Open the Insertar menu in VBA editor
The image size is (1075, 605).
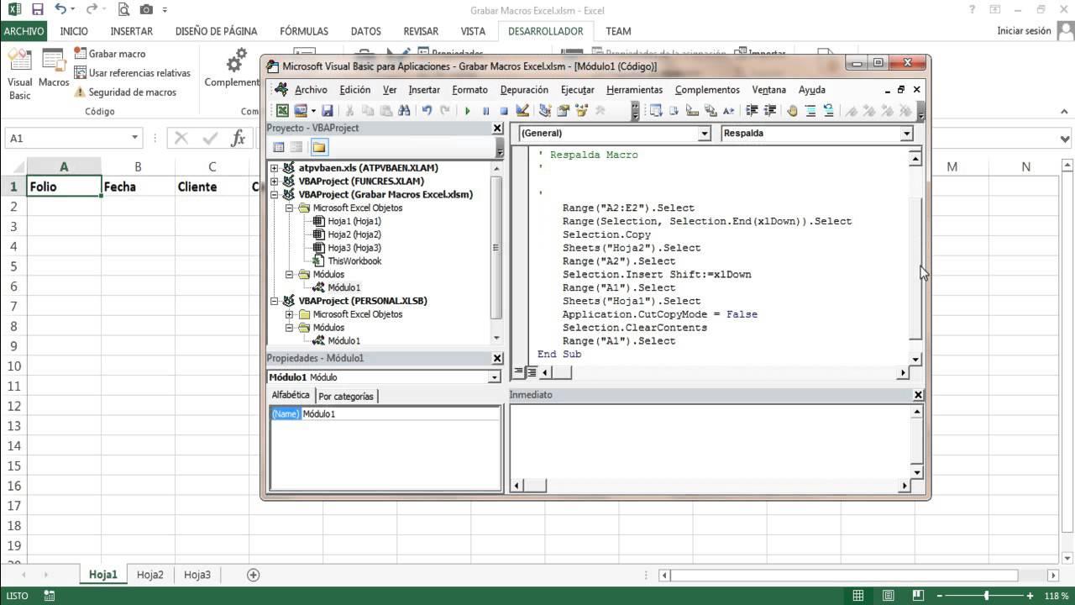click(424, 90)
